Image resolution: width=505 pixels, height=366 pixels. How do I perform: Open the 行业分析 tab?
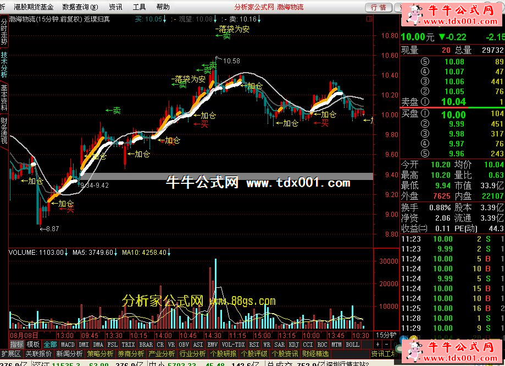[x=192, y=354]
